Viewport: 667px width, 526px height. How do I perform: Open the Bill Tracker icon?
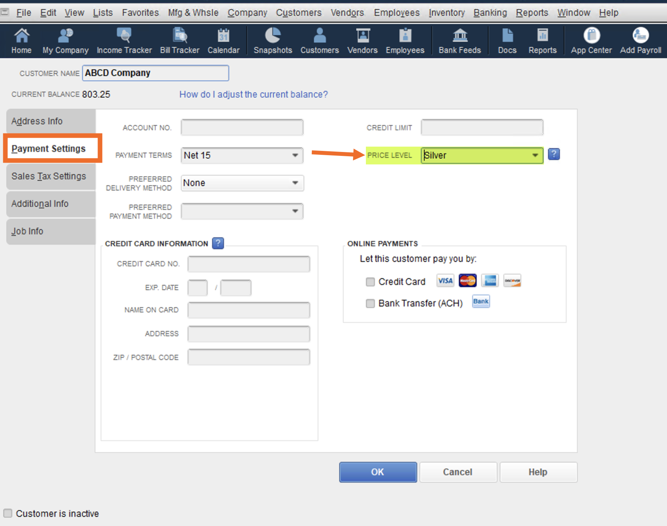pos(179,41)
